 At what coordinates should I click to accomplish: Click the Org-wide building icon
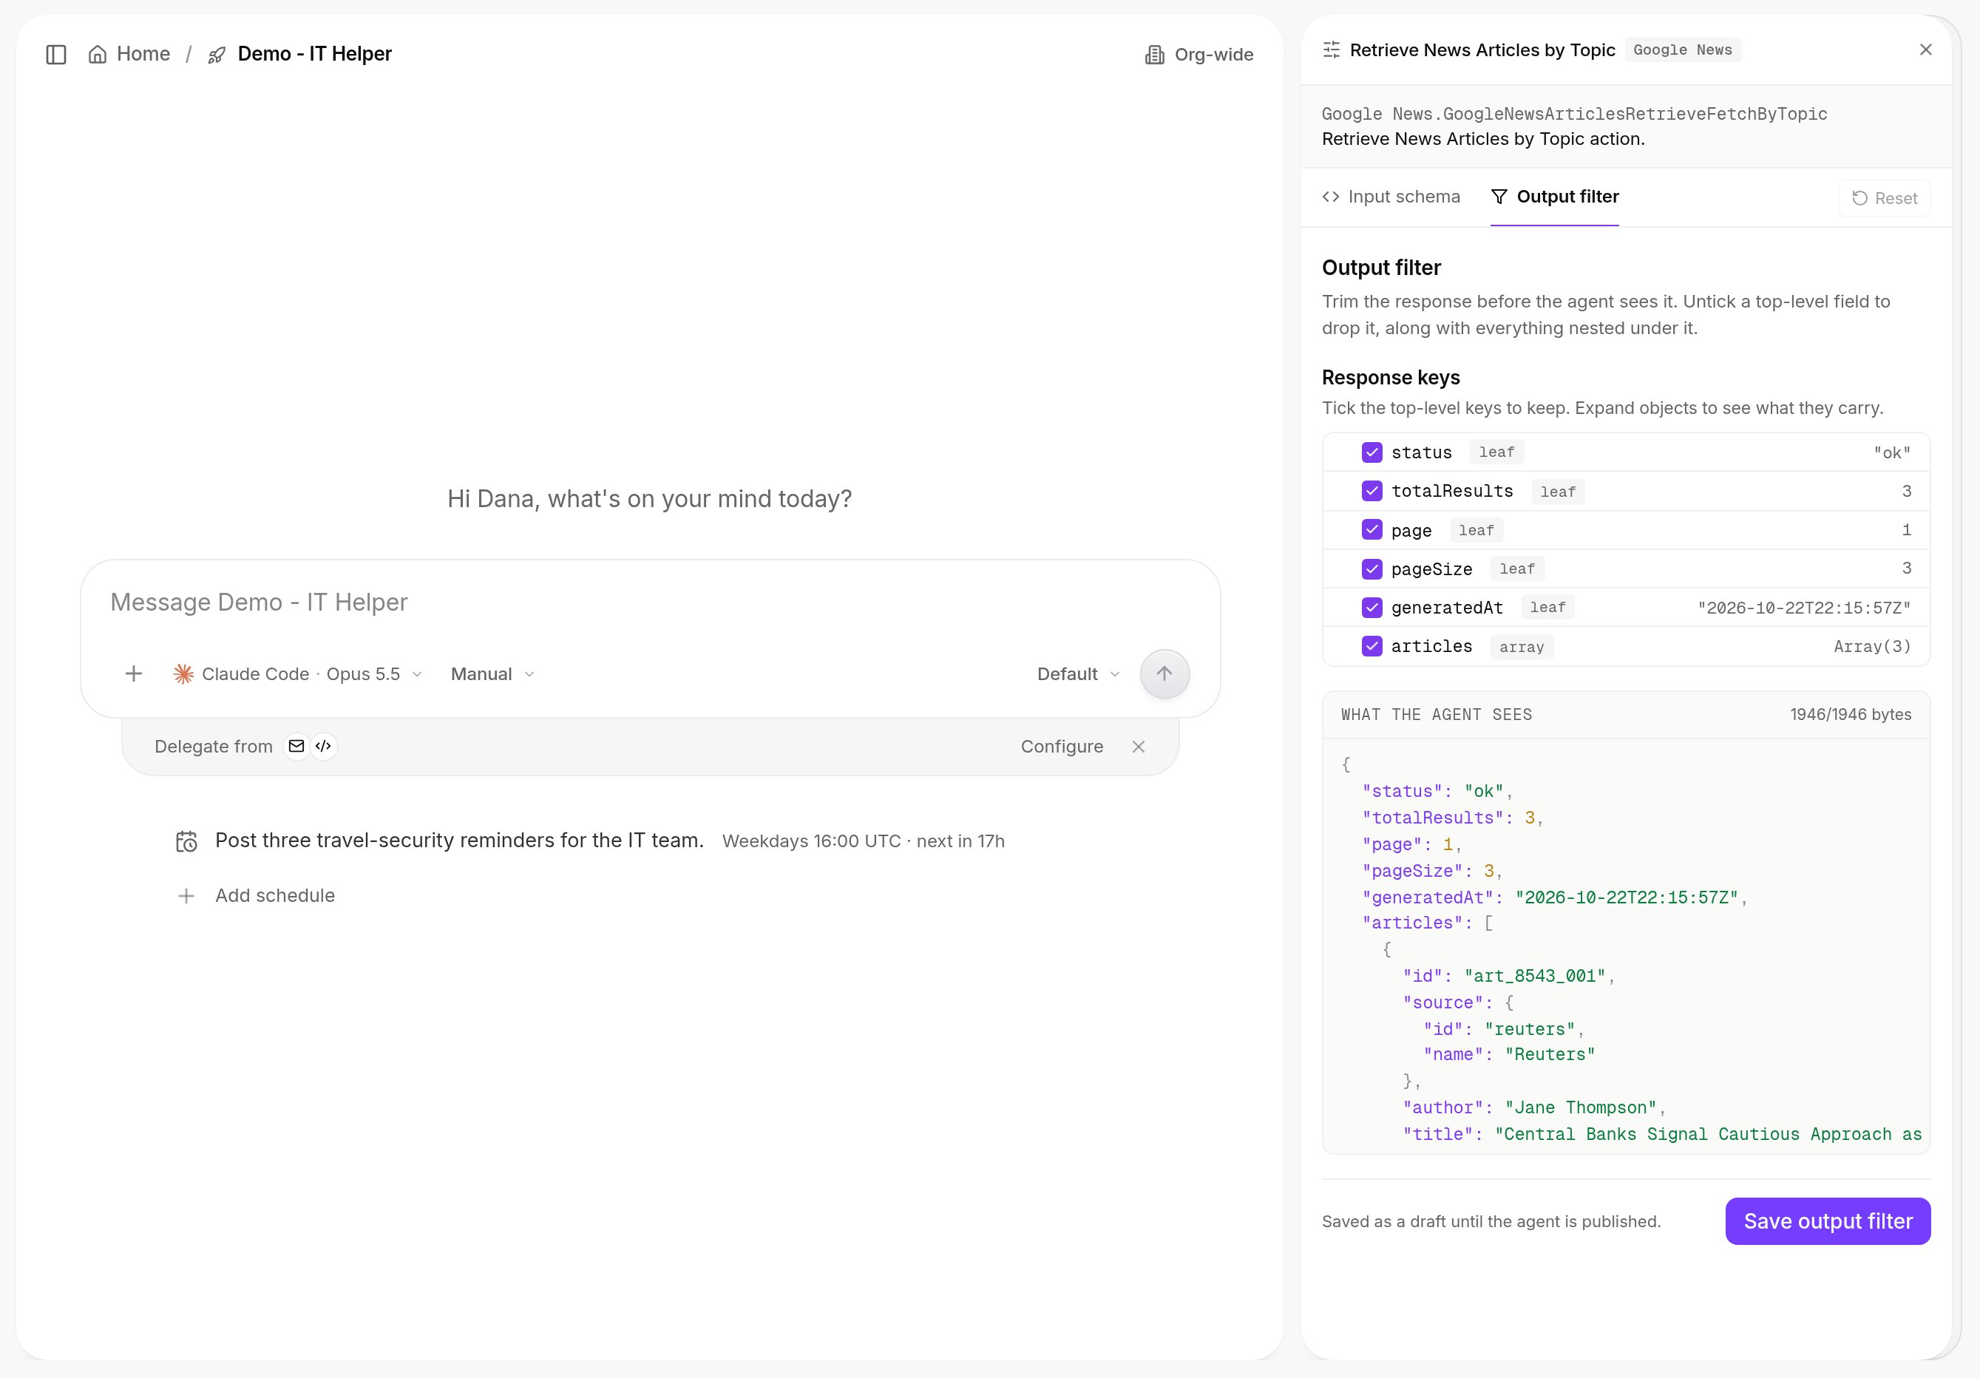click(1154, 55)
